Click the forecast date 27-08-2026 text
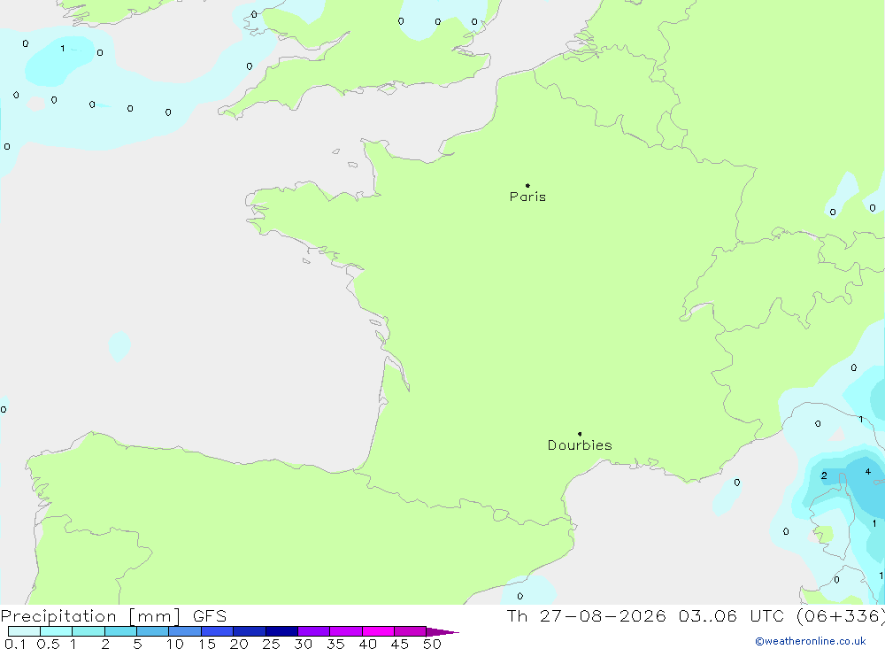The image size is (885, 649). (x=603, y=615)
